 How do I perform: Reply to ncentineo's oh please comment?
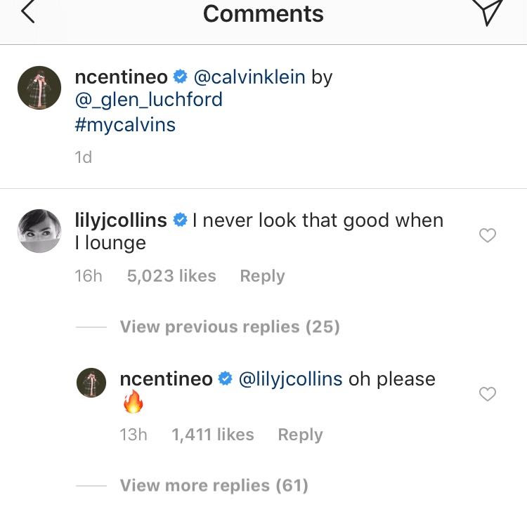(300, 435)
